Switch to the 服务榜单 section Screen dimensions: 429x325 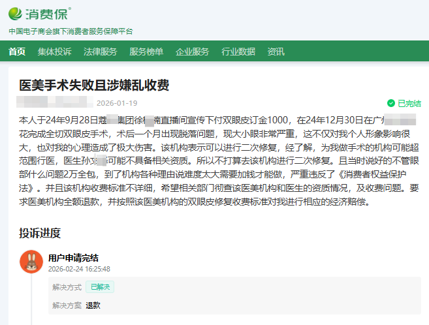[146, 52]
